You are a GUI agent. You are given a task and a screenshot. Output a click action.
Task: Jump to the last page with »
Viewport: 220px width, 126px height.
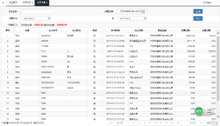click(201, 123)
